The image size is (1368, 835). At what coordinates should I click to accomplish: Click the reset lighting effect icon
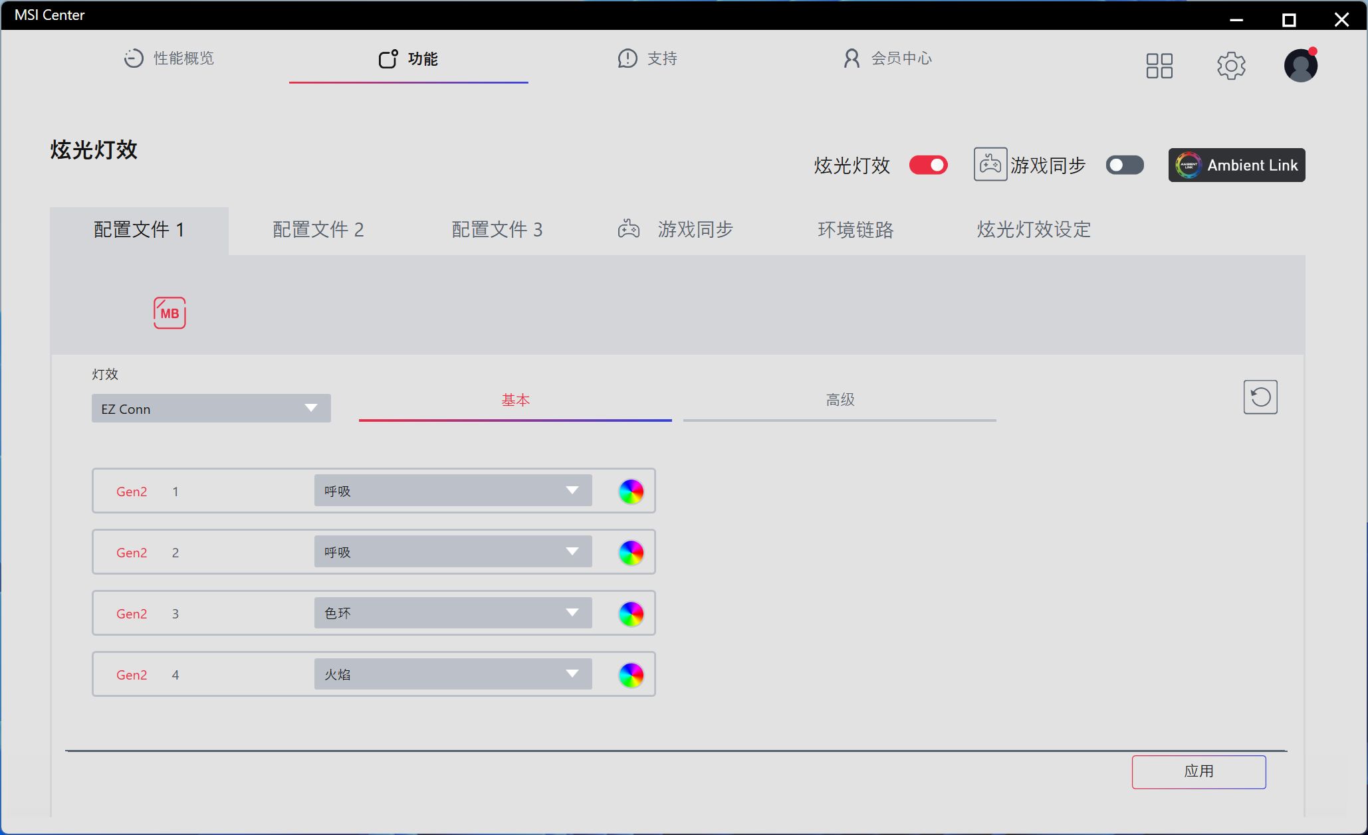1260,397
